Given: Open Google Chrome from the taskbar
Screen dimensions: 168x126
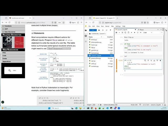Looking at the screenshot, I should (x=92, y=108).
